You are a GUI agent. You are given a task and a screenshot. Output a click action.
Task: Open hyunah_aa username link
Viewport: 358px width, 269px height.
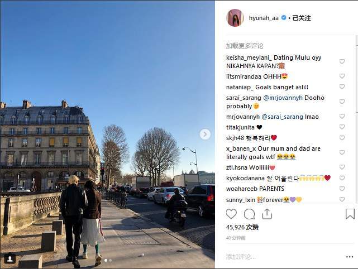pos(264,18)
